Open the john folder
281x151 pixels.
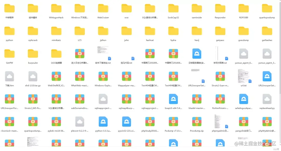(126, 31)
